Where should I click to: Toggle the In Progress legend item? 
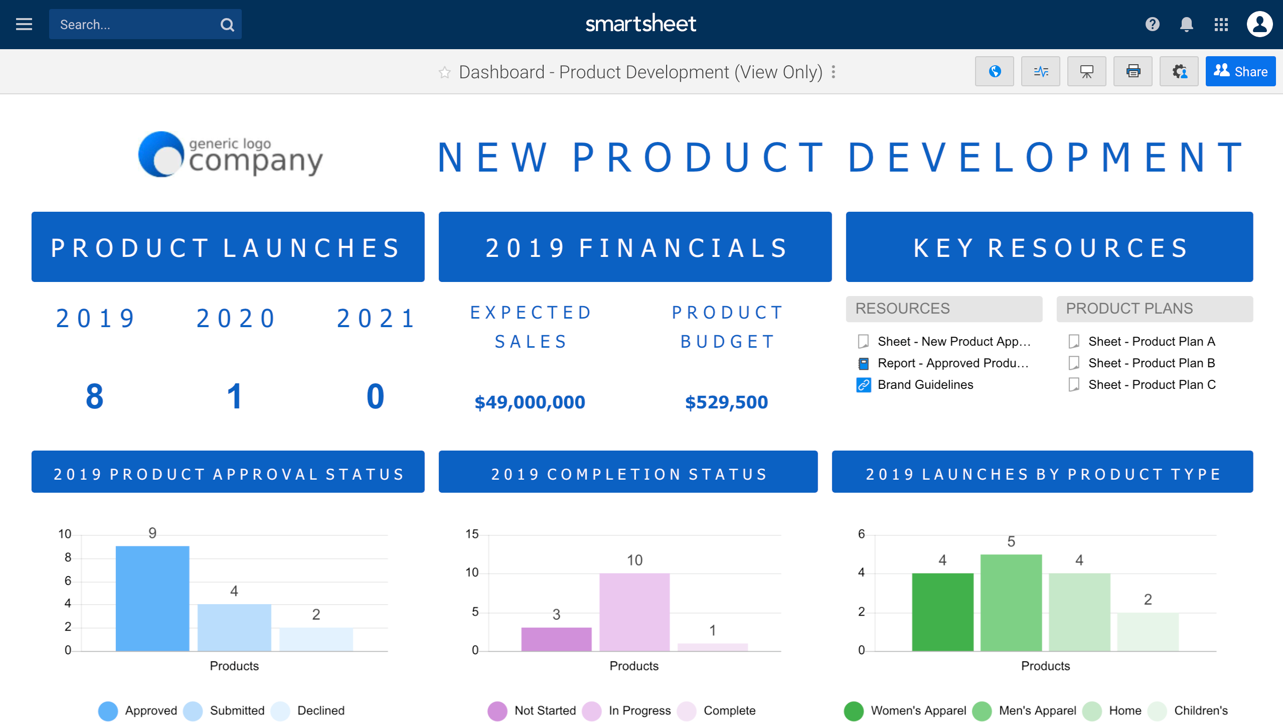tap(638, 710)
